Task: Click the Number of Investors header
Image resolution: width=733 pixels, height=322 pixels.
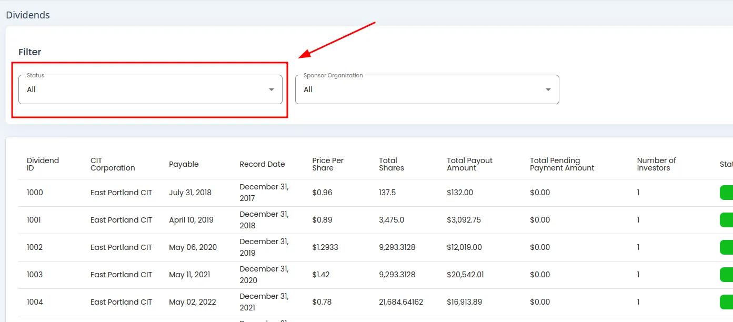Action: [x=656, y=164]
